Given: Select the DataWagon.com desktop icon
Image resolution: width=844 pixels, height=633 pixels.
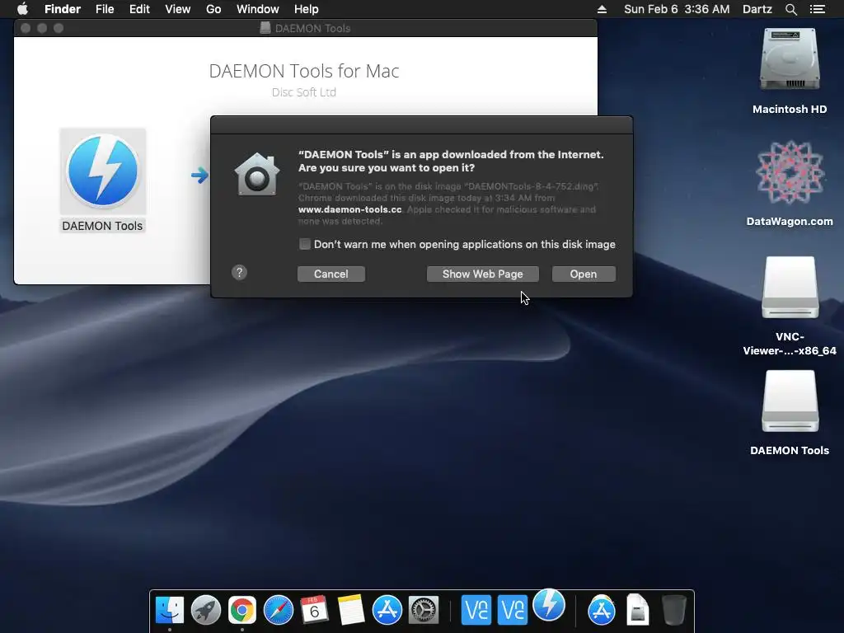Looking at the screenshot, I should (790, 172).
